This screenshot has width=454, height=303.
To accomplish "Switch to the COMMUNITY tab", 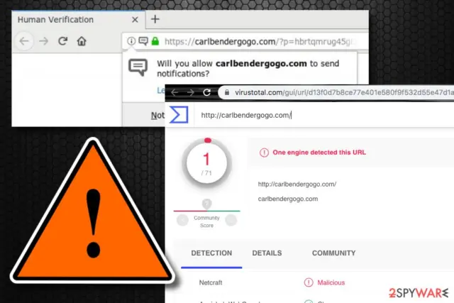I will [334, 253].
